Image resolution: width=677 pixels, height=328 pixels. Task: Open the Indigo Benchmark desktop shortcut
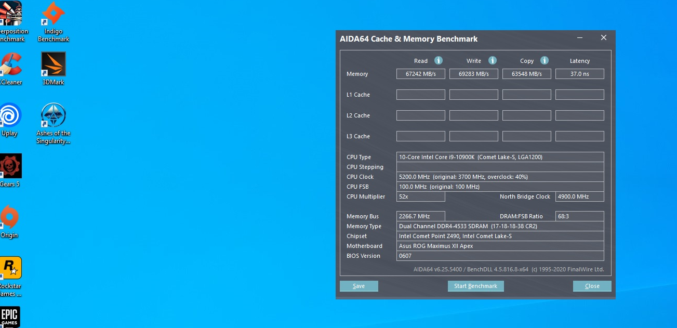click(54, 22)
